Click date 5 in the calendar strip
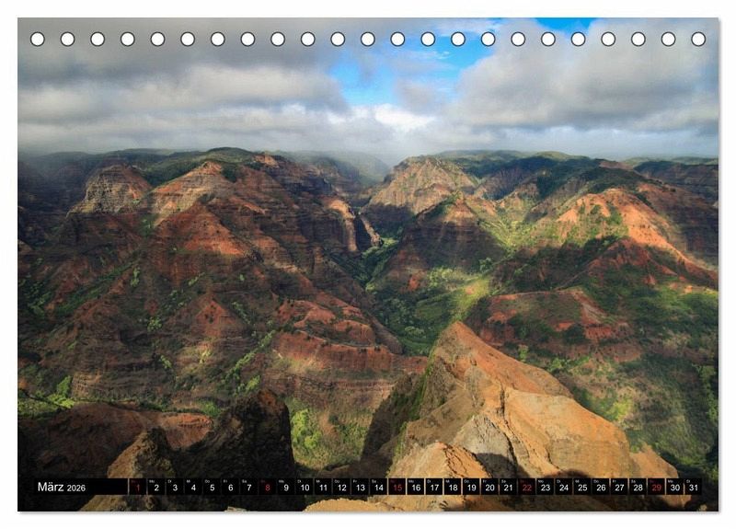Screen dimensions: 736x529 click(211, 487)
